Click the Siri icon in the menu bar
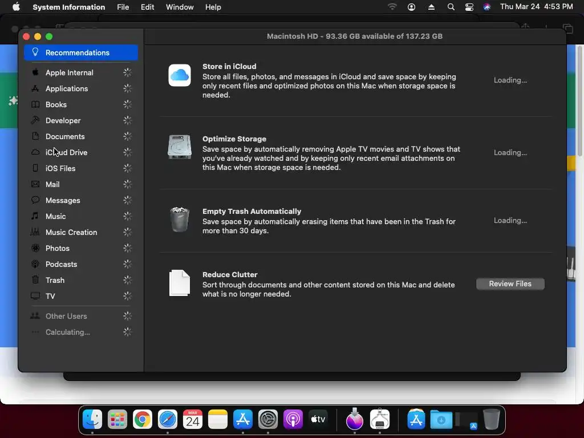Screen dimensions: 584x438 487,7
